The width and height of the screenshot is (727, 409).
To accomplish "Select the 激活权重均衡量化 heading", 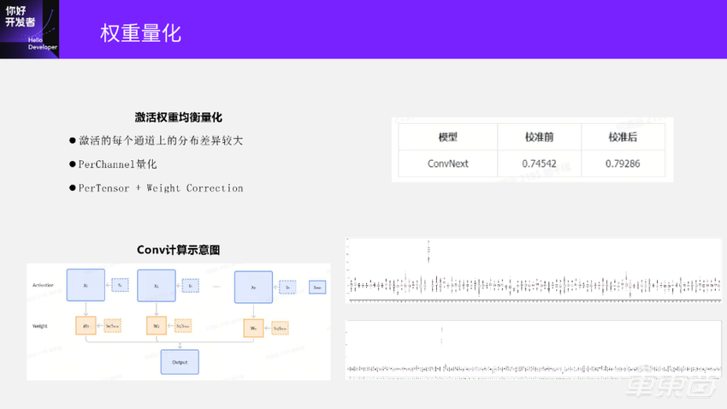I will click(178, 117).
